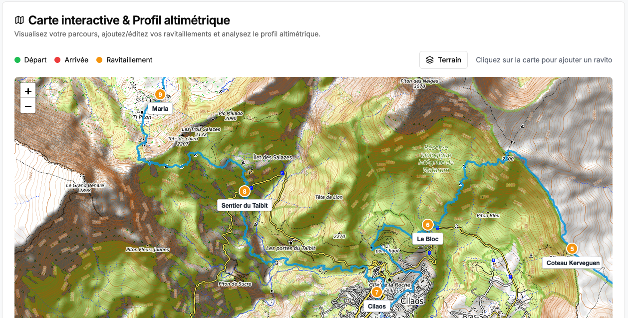Select aid station marker 9 at Marla
Viewport: 628px width, 318px height.
160,94
